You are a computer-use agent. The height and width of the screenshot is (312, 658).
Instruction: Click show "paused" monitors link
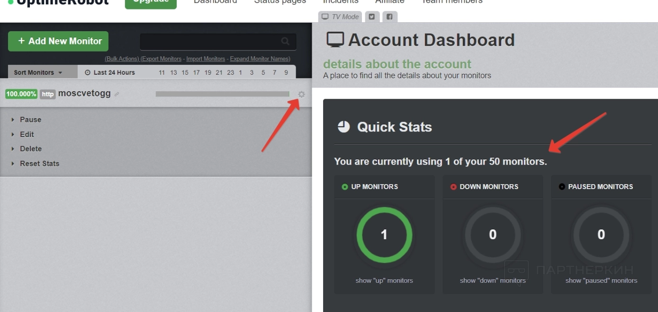click(x=601, y=280)
